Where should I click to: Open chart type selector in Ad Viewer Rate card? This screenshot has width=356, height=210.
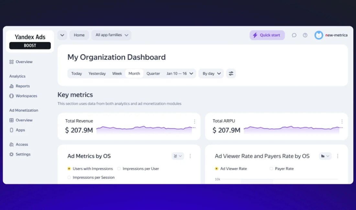tap(325, 156)
